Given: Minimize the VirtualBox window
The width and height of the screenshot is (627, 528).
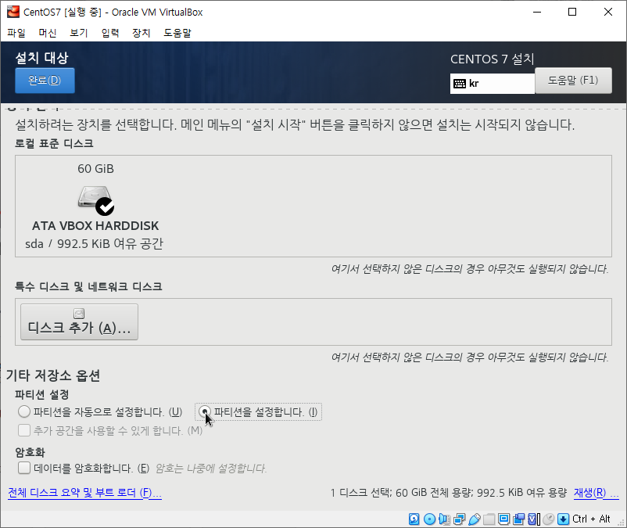Looking at the screenshot, I should (537, 12).
